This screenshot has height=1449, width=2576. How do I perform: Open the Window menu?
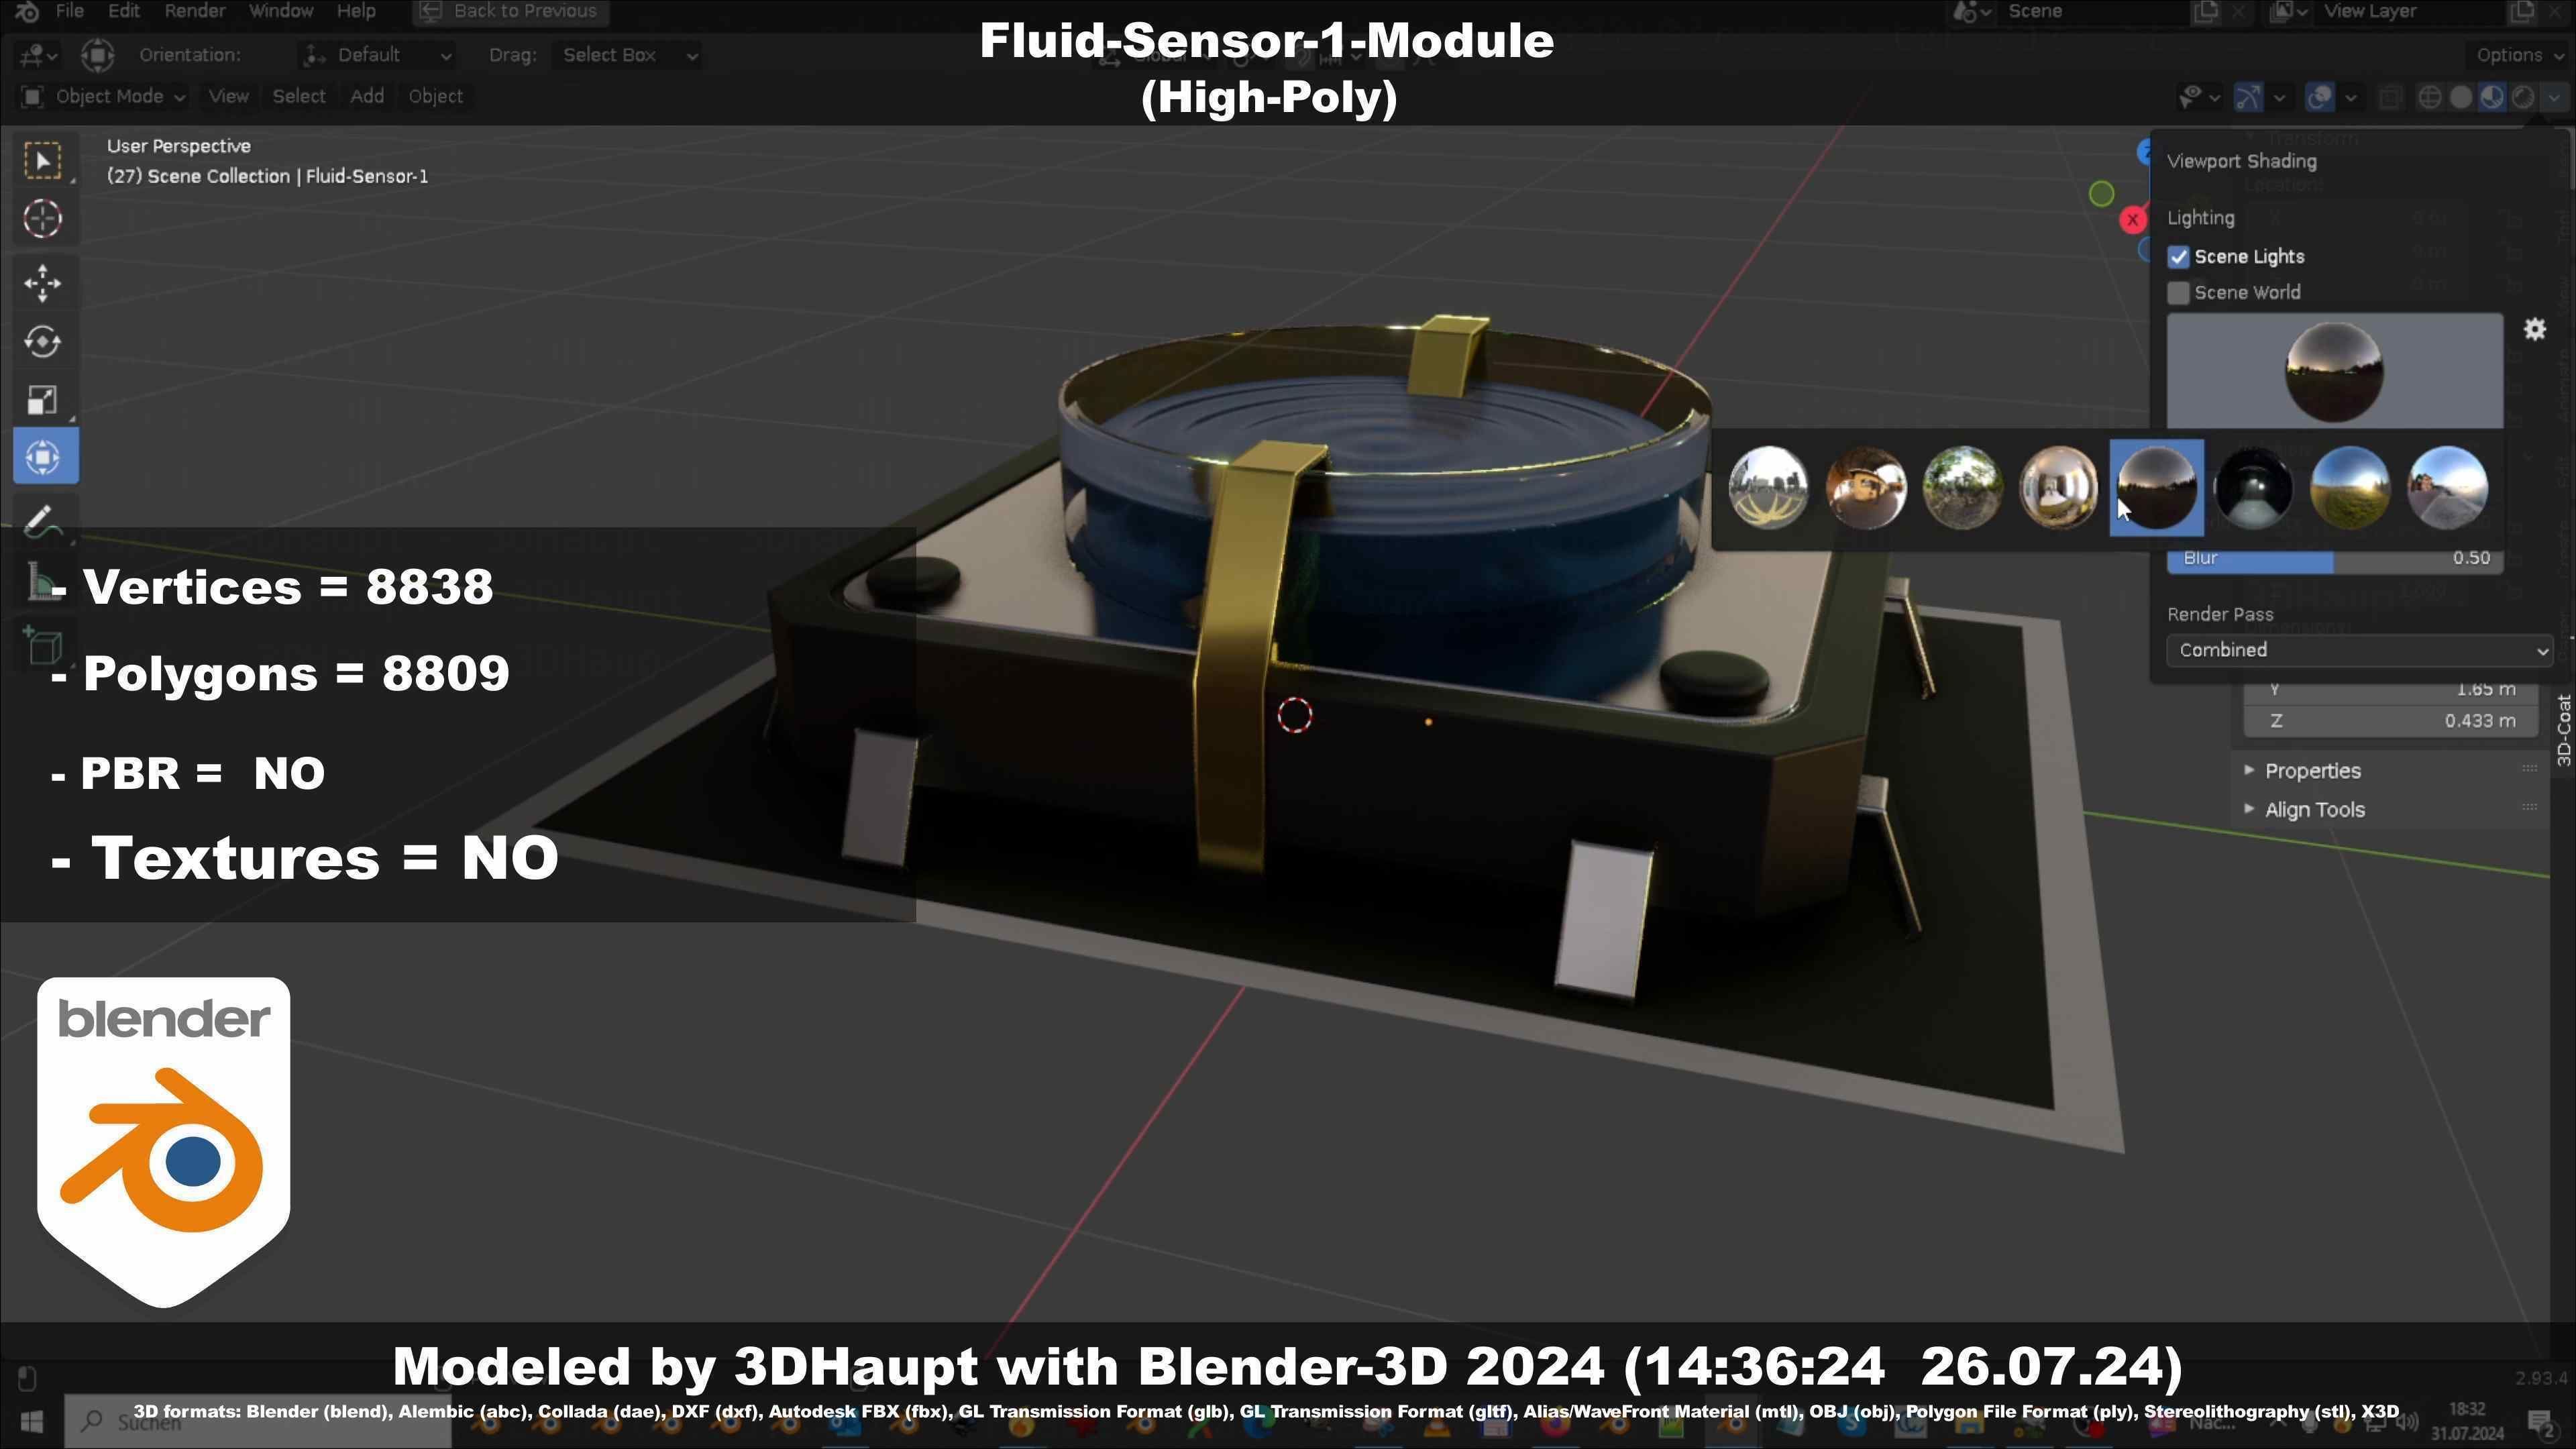coord(281,11)
